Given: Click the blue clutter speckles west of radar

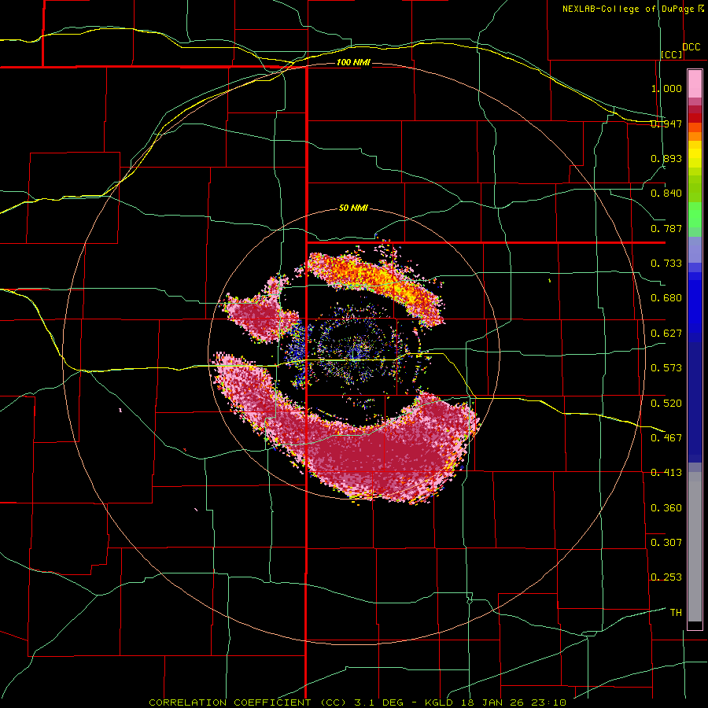Looking at the screenshot, I should [298, 350].
